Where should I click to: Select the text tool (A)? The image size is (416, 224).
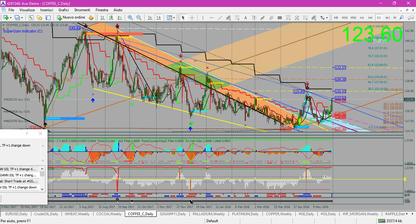pyautogui.click(x=246, y=18)
